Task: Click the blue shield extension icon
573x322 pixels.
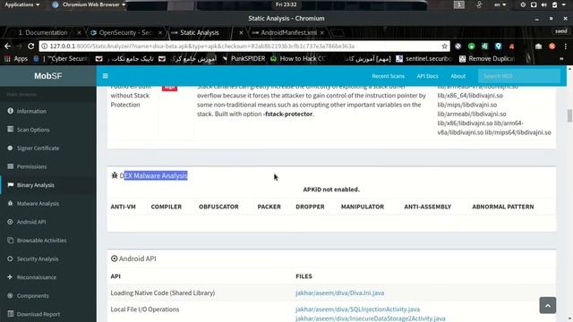Action: click(x=498, y=46)
